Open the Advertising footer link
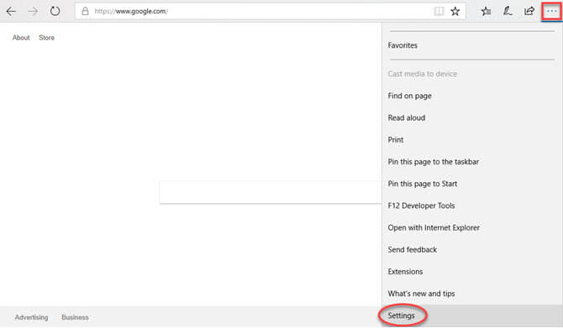This screenshot has height=328, width=563. tap(31, 317)
